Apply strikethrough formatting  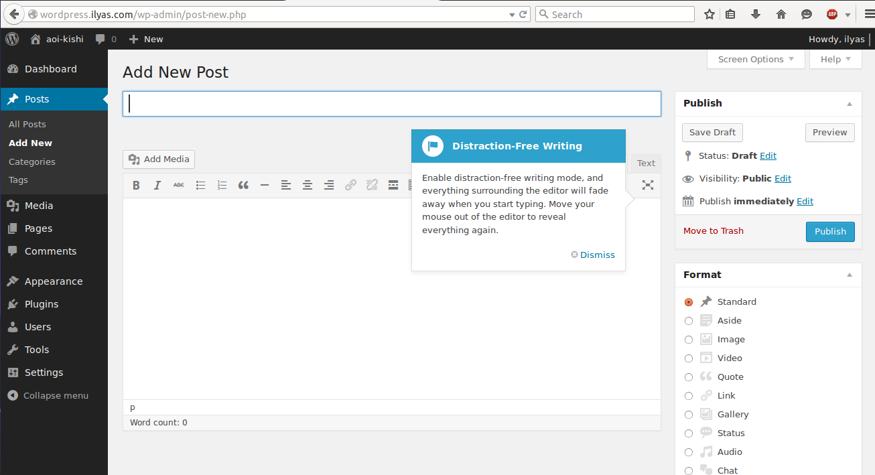pos(179,186)
